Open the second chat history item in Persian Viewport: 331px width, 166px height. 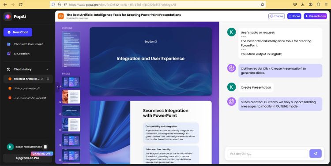pos(26,88)
